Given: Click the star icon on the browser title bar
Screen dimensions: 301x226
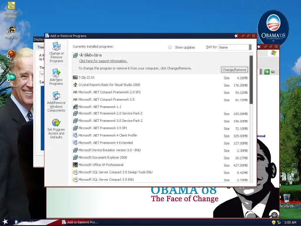Looking at the screenshot, I should coord(259,46).
